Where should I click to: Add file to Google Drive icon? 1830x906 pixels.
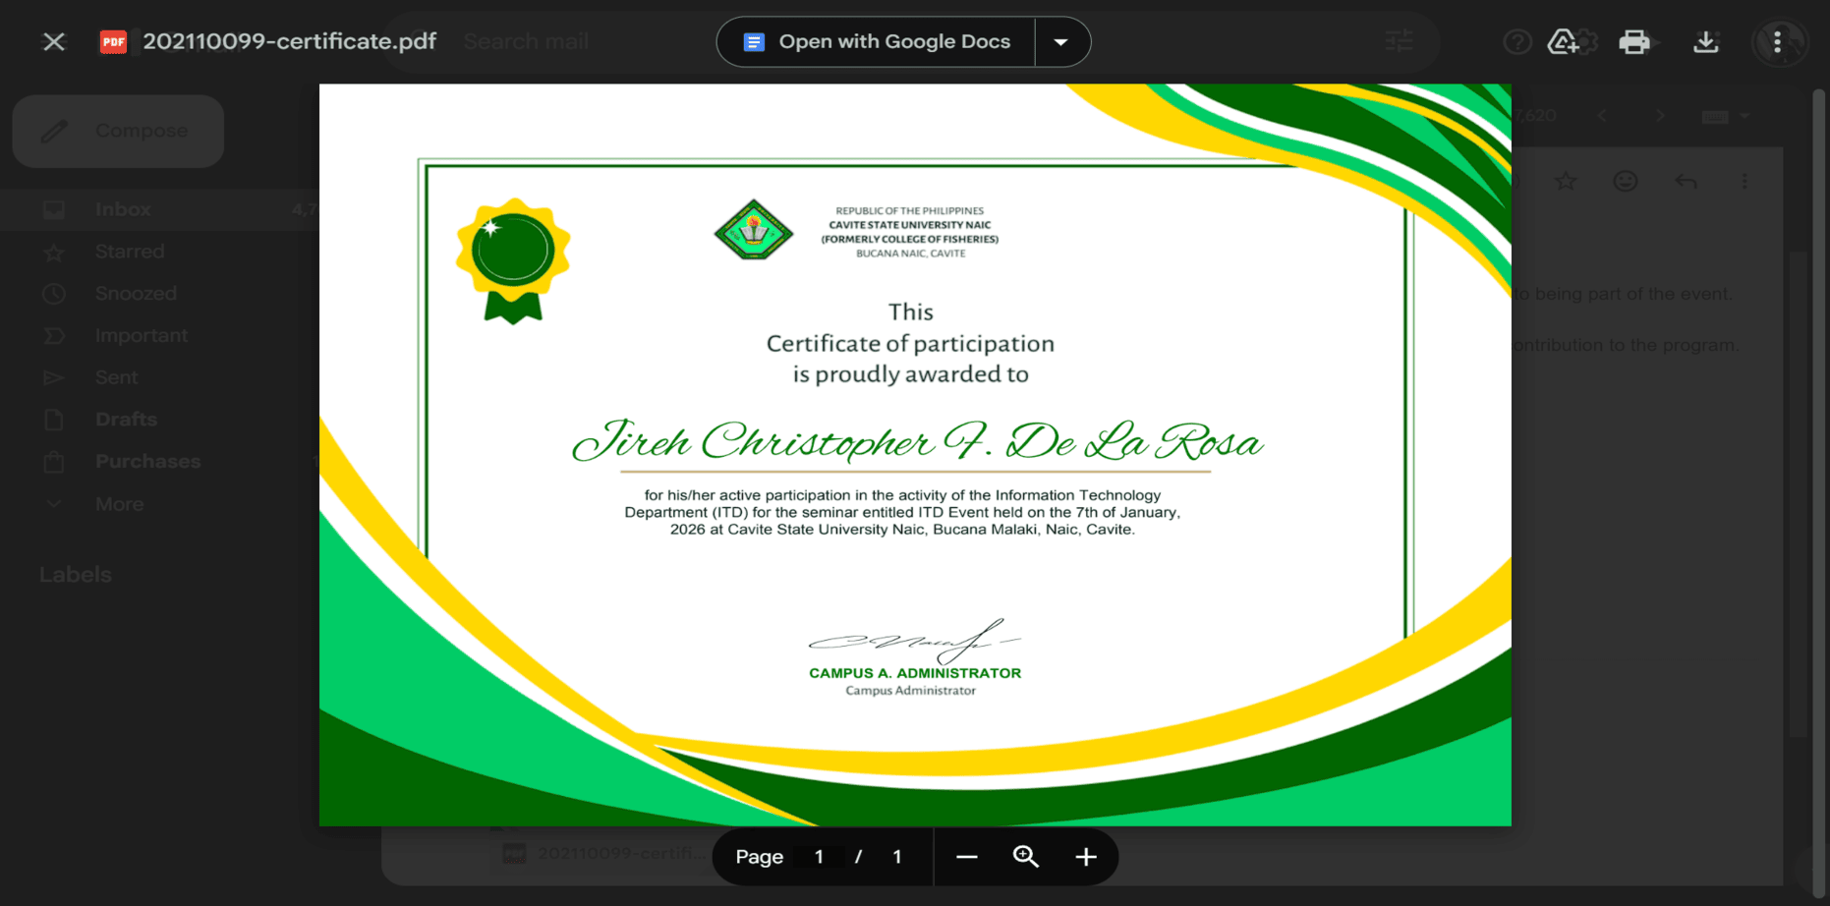[x=1563, y=41]
